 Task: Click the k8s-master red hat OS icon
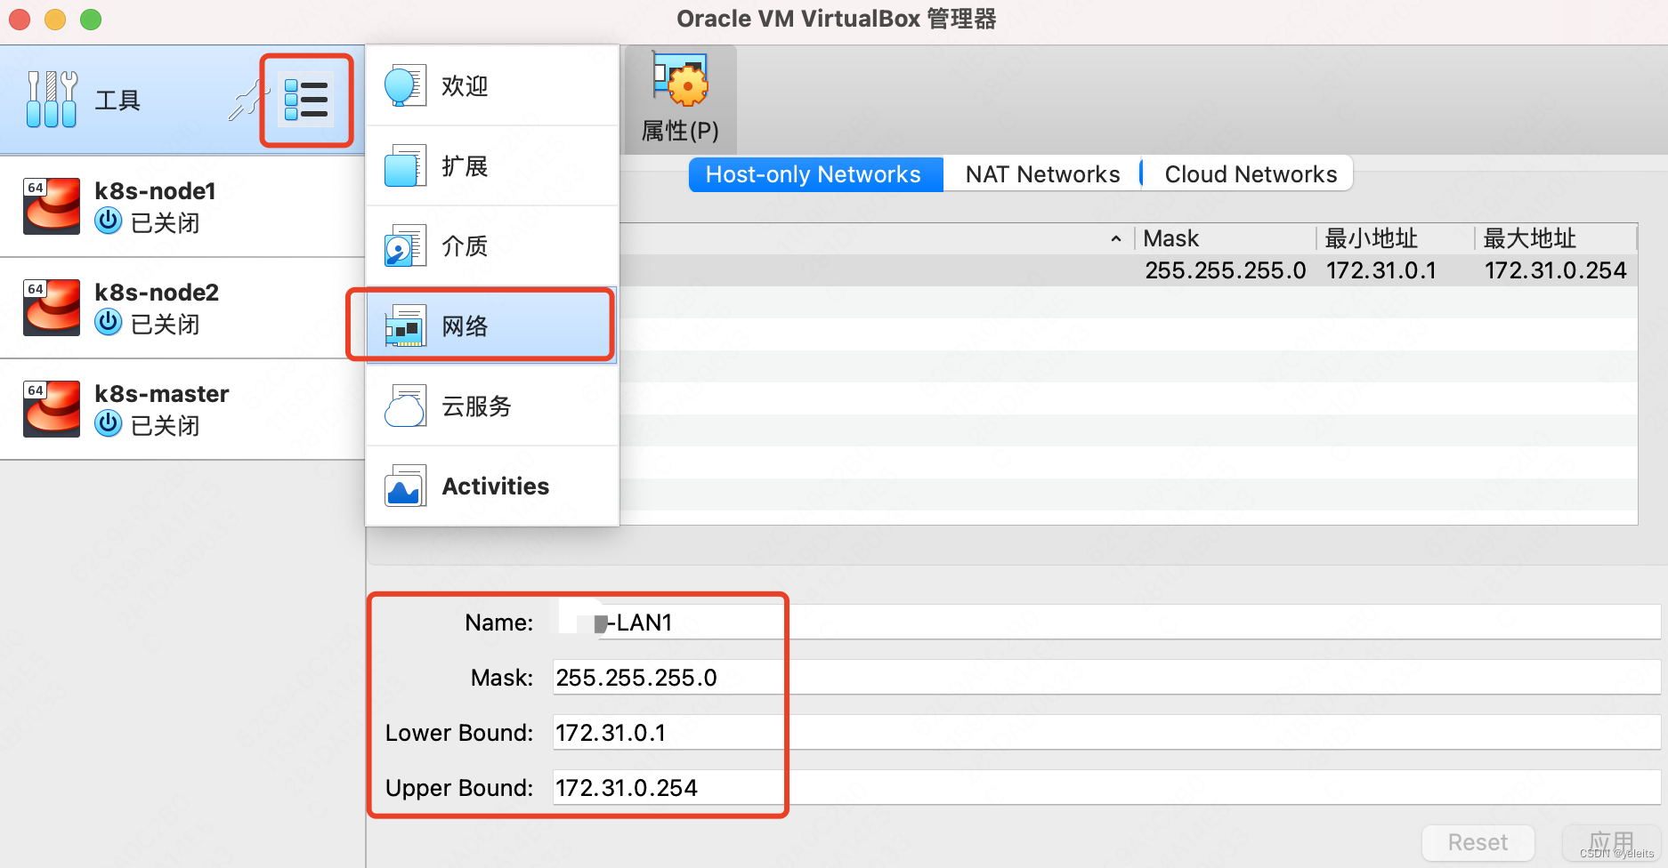click(x=52, y=409)
